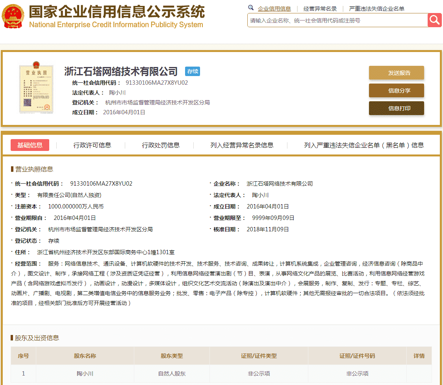Click the address 浙江省杭州经济技术开发区东部国际商务中心1幢1301室

[106, 252]
